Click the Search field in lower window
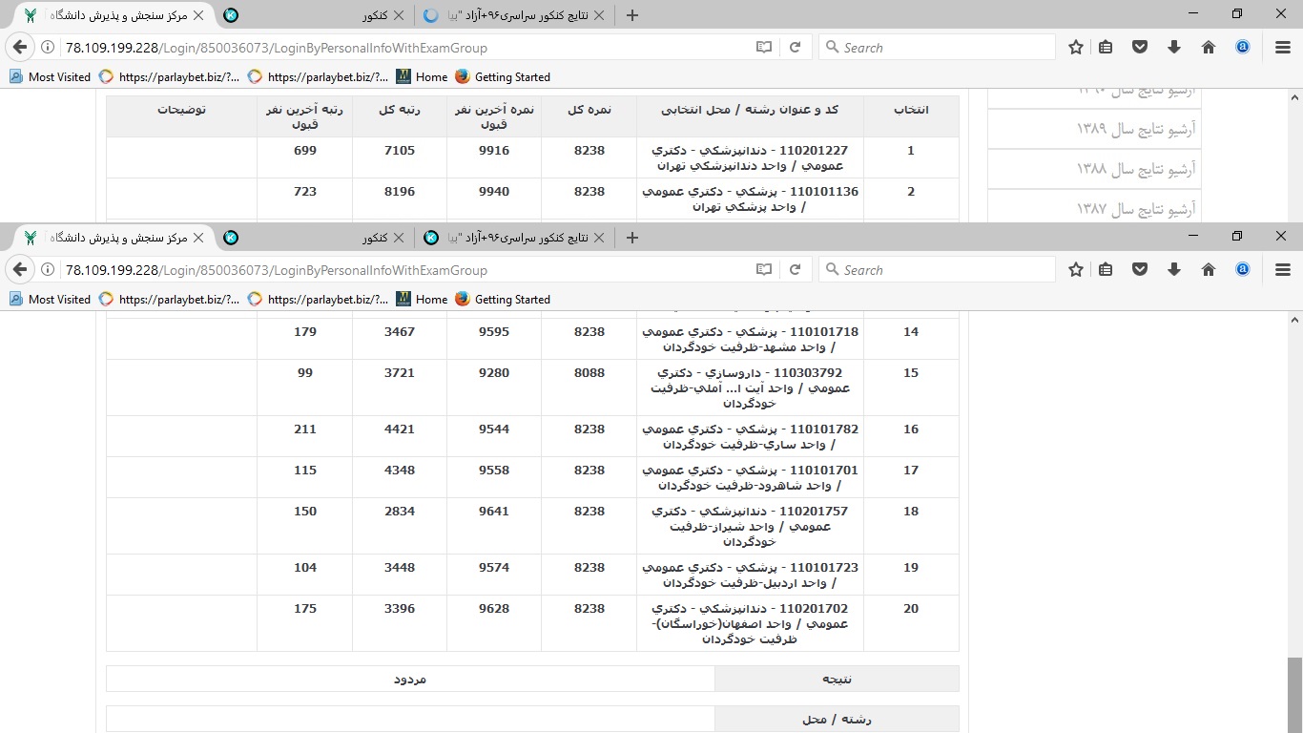The height and width of the screenshot is (733, 1303). pyautogui.click(x=937, y=270)
